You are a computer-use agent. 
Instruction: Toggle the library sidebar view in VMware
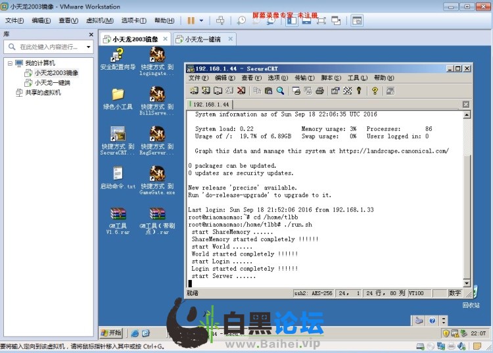pyautogui.click(x=292, y=21)
